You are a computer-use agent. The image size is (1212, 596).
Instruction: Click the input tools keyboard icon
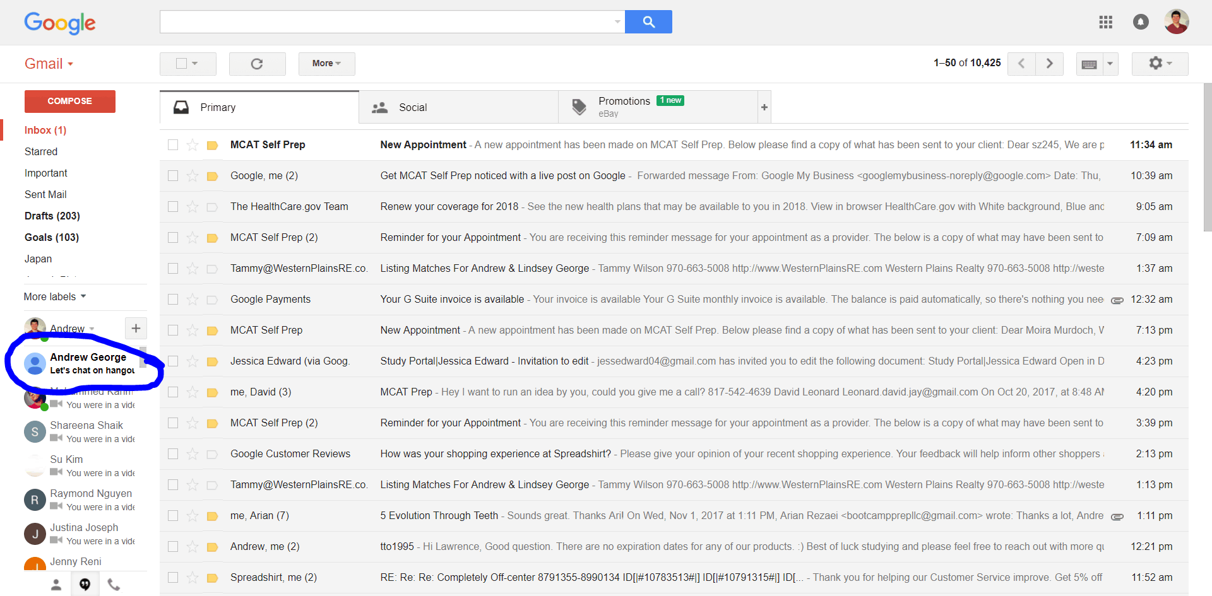[1090, 64]
